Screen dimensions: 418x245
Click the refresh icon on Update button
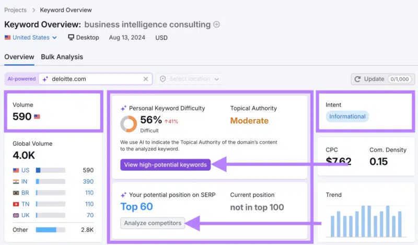pos(357,79)
